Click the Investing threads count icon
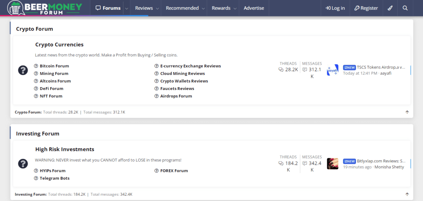Viewport: 423px width, 201px height. click(x=281, y=163)
